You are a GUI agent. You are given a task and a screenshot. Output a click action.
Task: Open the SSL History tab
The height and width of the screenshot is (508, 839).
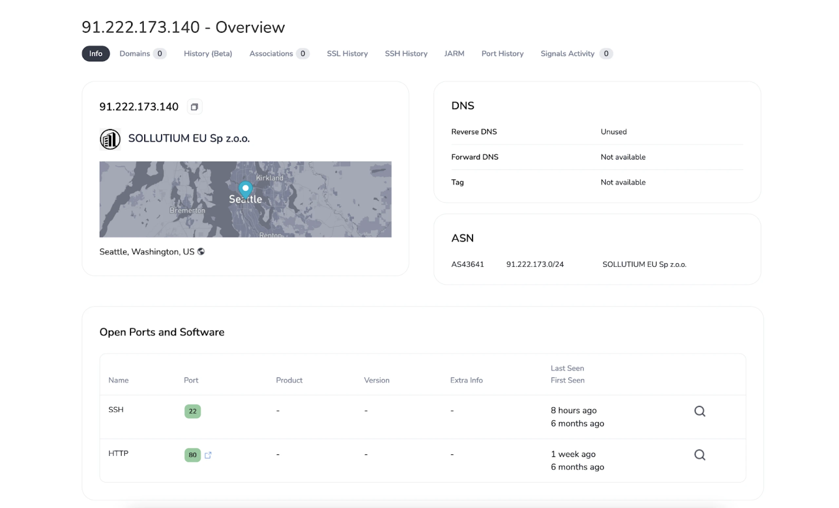pyautogui.click(x=347, y=53)
